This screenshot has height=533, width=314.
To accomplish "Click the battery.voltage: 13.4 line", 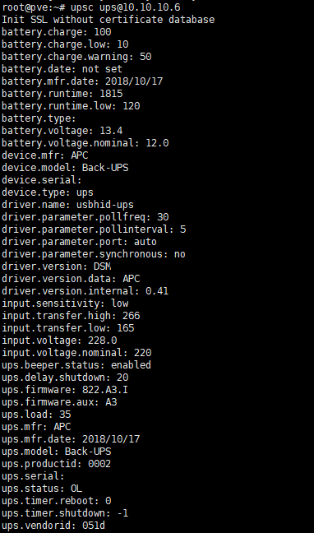I will tap(62, 131).
